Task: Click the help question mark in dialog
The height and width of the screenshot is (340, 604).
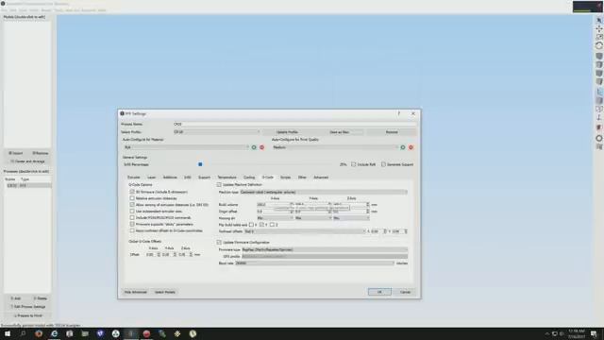Action: (x=399, y=113)
